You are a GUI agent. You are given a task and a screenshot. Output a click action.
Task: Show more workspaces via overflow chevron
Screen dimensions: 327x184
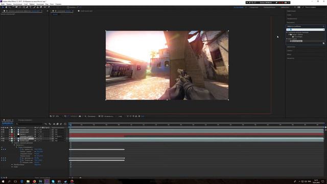tap(295, 7)
